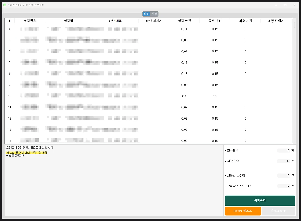Click the 상품번호 column header
Image resolution: width=301 pixels, height=221 pixels.
tap(30, 21)
